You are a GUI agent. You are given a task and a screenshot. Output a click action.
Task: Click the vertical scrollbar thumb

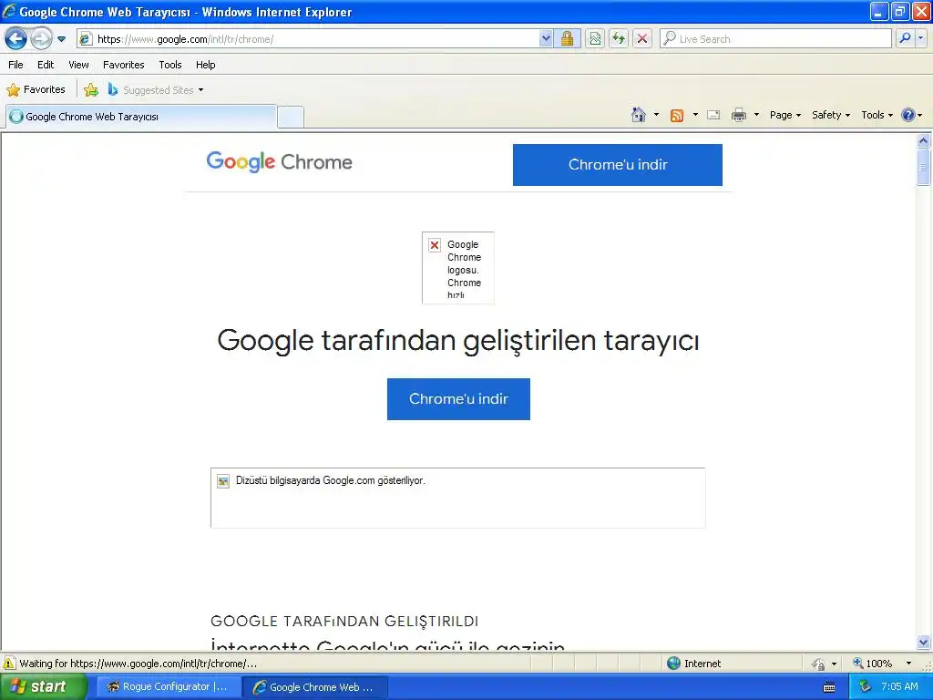click(x=924, y=168)
